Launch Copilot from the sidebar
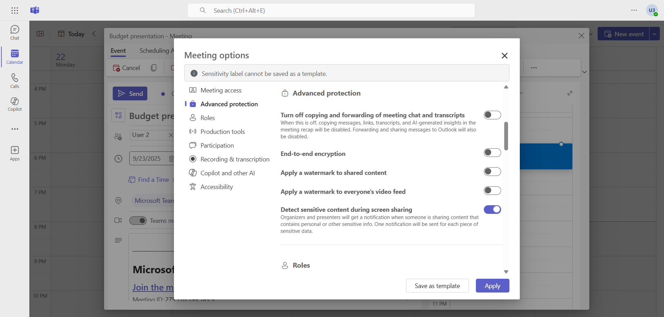 pos(15,104)
